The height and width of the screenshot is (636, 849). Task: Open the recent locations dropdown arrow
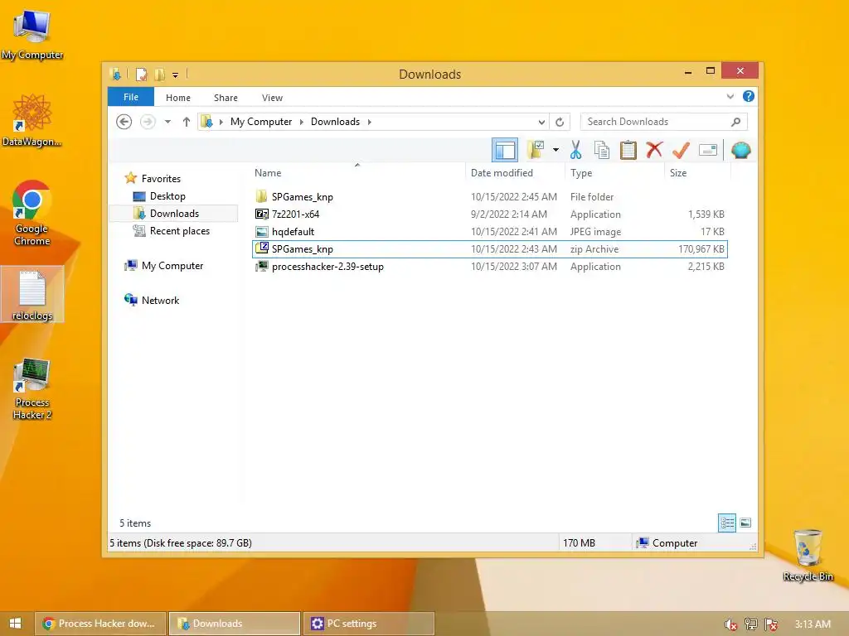click(x=167, y=122)
